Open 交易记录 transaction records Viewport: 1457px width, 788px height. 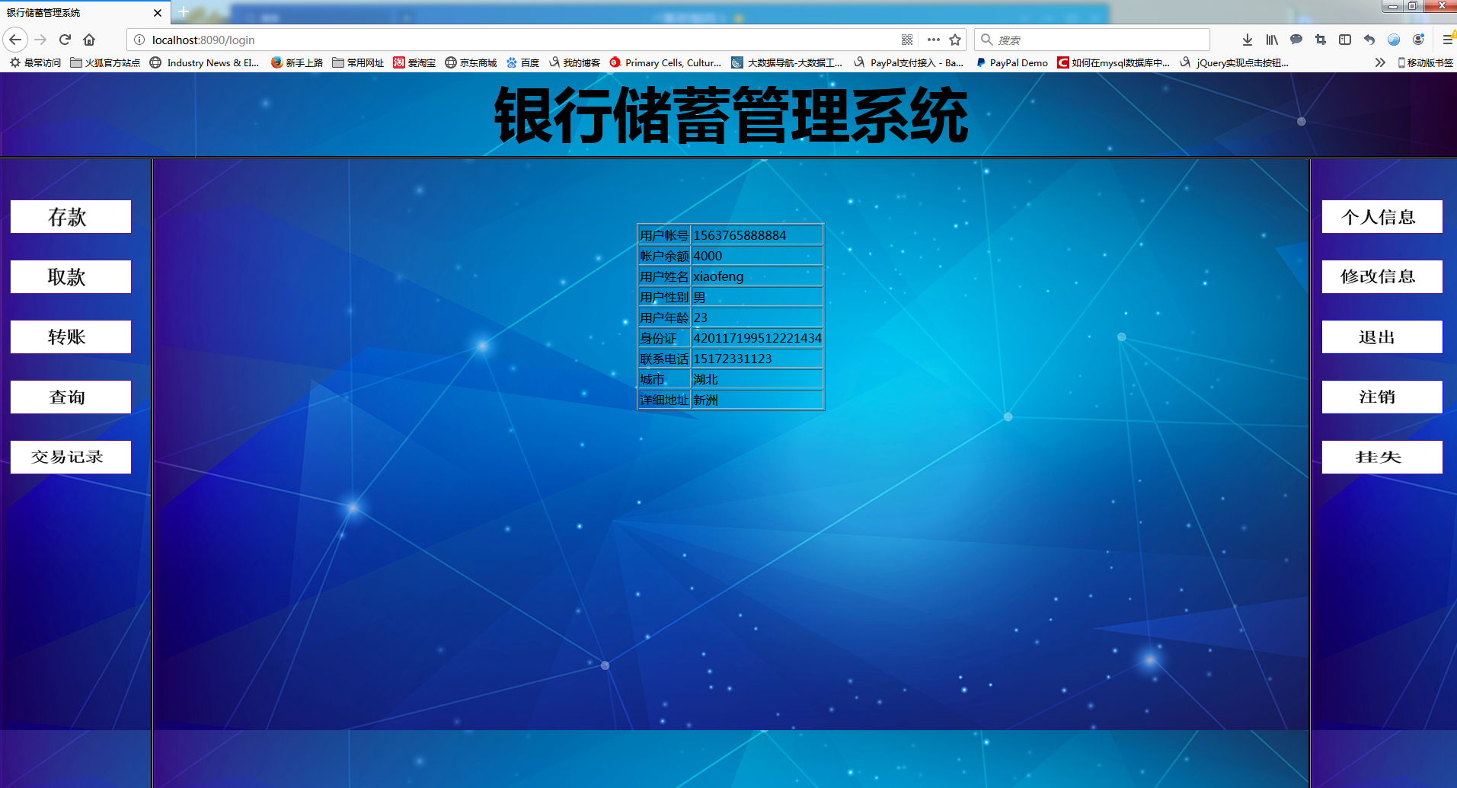(70, 457)
